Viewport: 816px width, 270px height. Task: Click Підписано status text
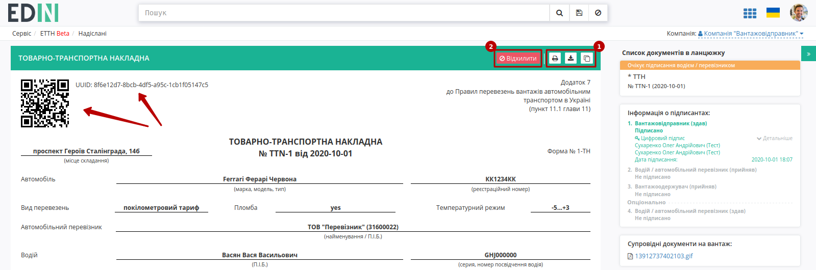point(649,130)
